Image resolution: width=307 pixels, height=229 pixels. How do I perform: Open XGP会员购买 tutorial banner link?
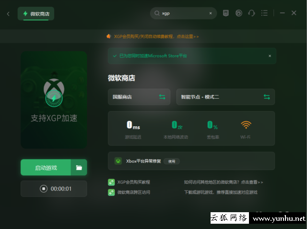click(x=156, y=36)
